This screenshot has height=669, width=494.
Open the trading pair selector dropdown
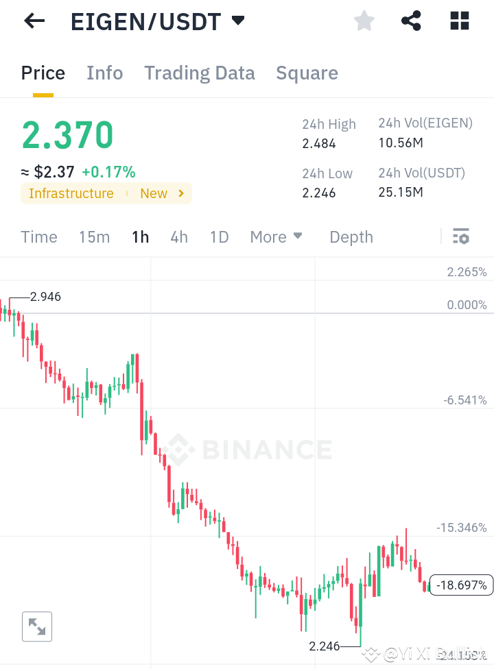click(237, 21)
